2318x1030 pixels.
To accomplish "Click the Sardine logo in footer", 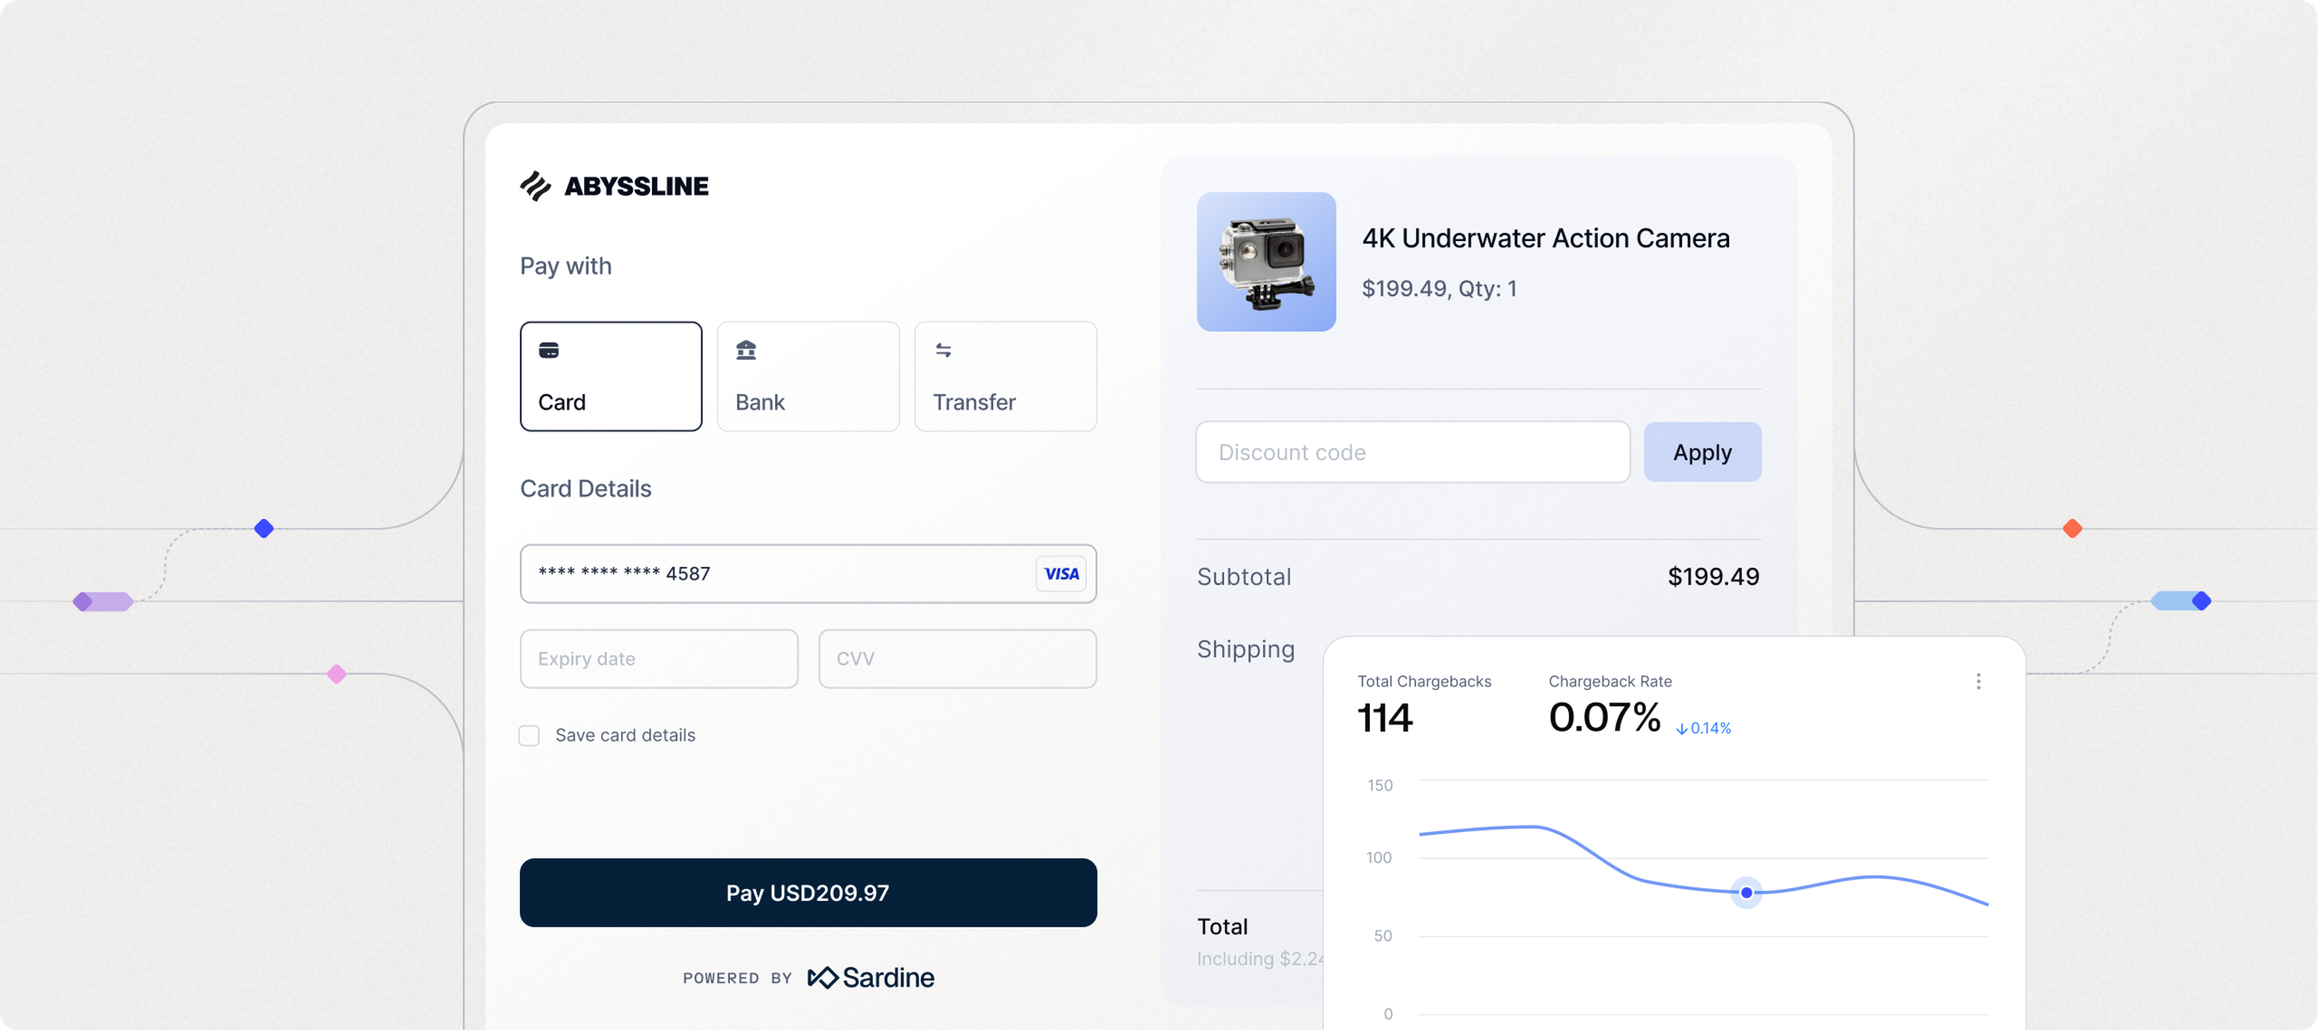I will click(871, 977).
